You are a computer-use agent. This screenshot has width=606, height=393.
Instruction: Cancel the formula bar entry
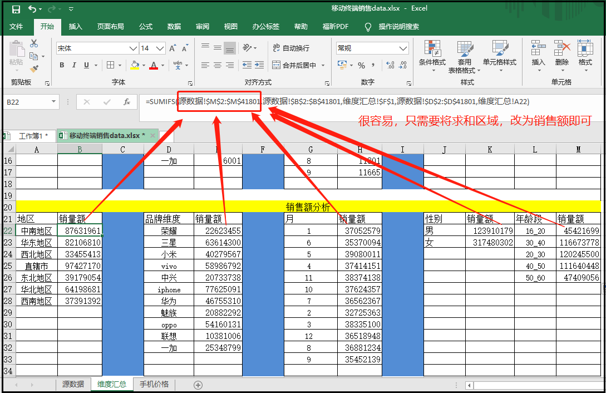[x=87, y=102]
